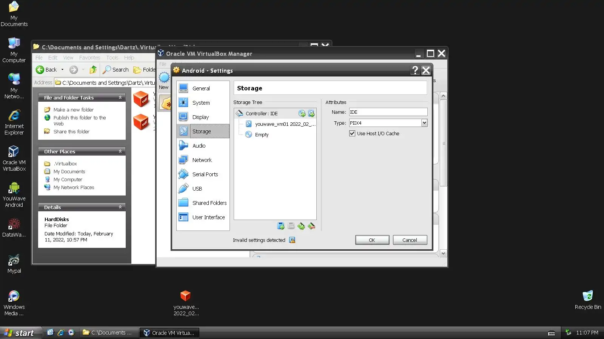
Task: Open the USB settings category
Action: coord(203,188)
